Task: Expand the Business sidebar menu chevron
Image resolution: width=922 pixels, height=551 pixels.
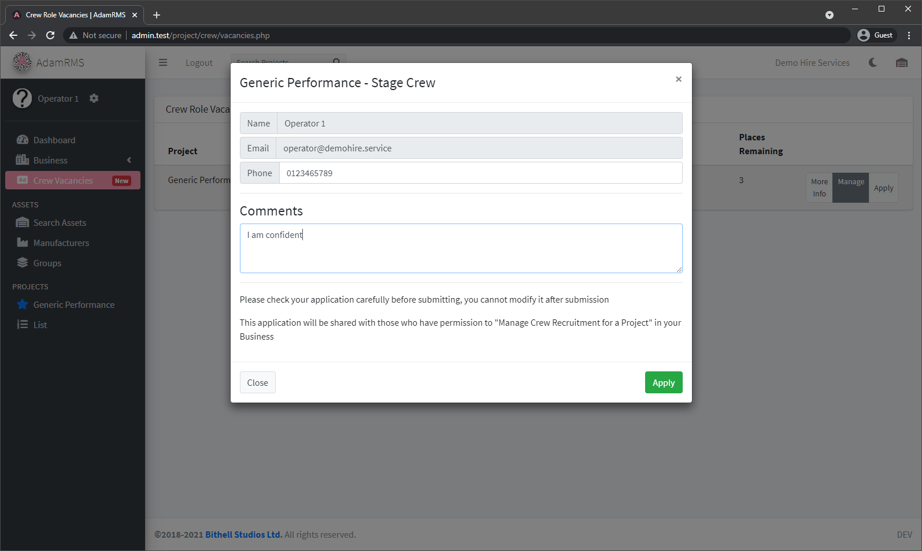Action: click(129, 161)
